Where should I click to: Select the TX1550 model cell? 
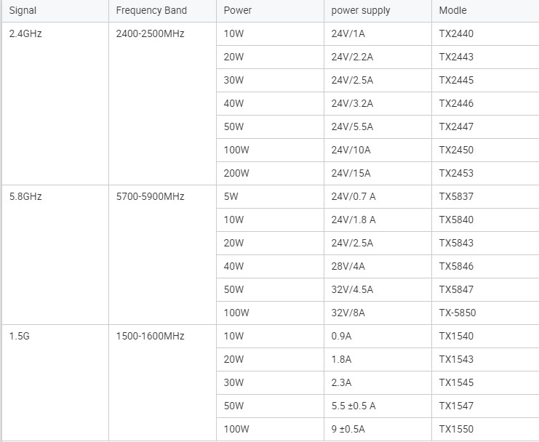click(485, 430)
